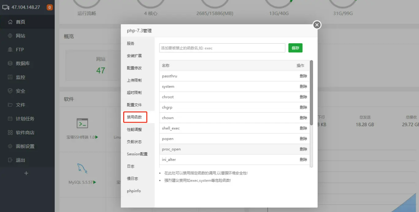Open the phpinfo tab

pos(134,191)
